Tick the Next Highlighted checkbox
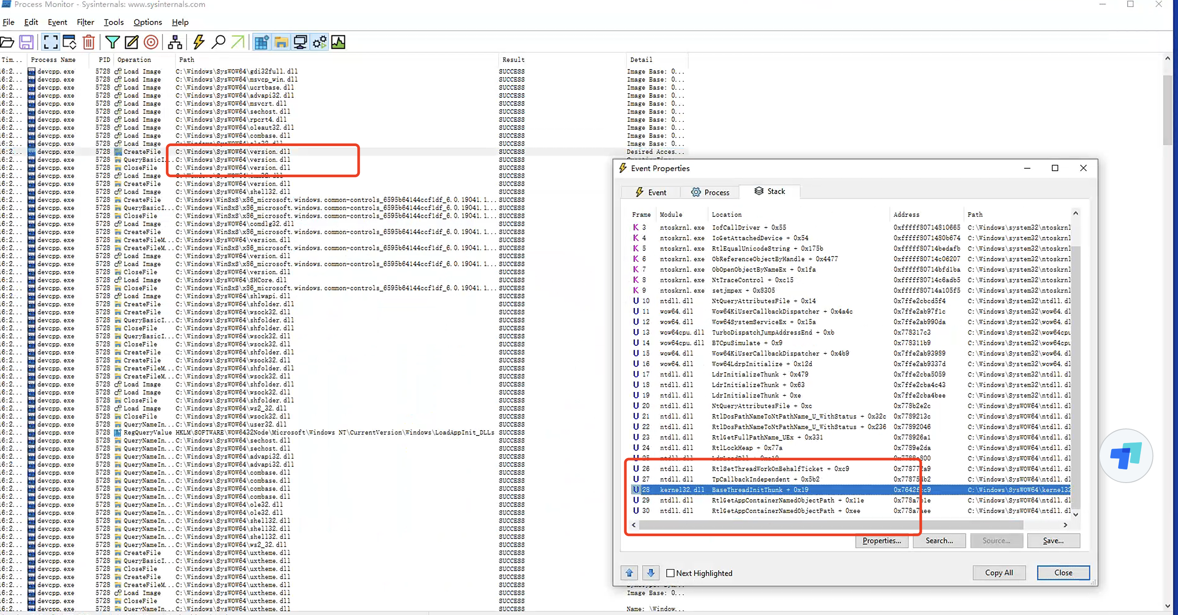Screen dimensions: 1178x615 pos(670,573)
